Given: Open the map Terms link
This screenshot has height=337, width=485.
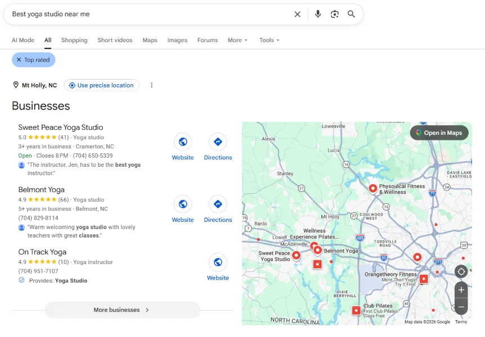Looking at the screenshot, I should (x=461, y=322).
